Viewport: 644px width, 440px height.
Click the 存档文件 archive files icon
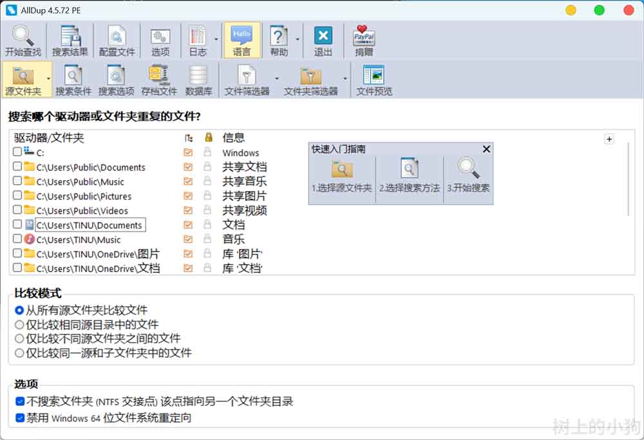tap(159, 80)
